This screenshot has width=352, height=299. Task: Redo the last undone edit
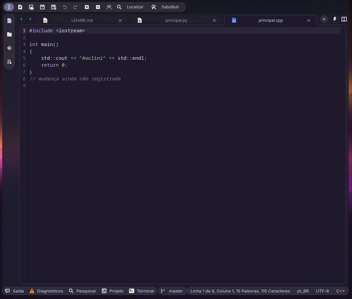tap(75, 7)
